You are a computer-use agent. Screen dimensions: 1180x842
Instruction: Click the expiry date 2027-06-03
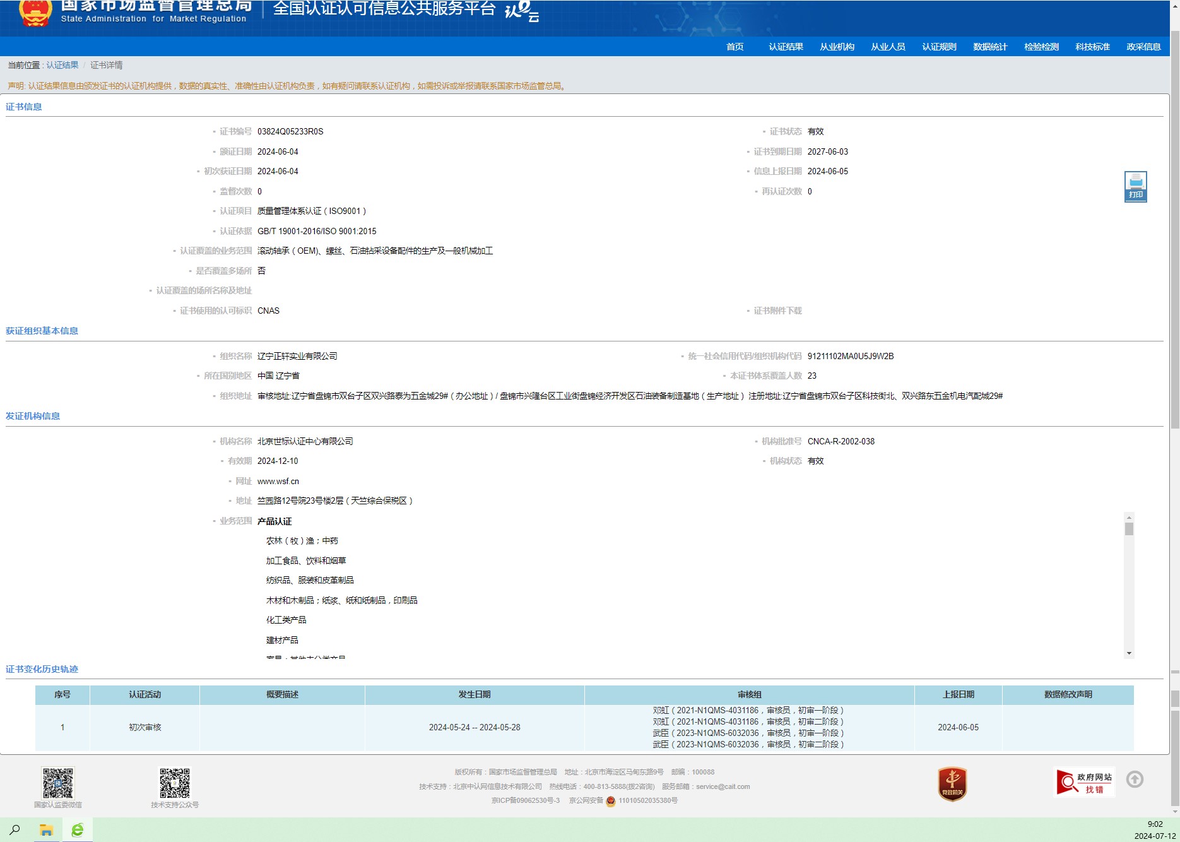point(828,151)
